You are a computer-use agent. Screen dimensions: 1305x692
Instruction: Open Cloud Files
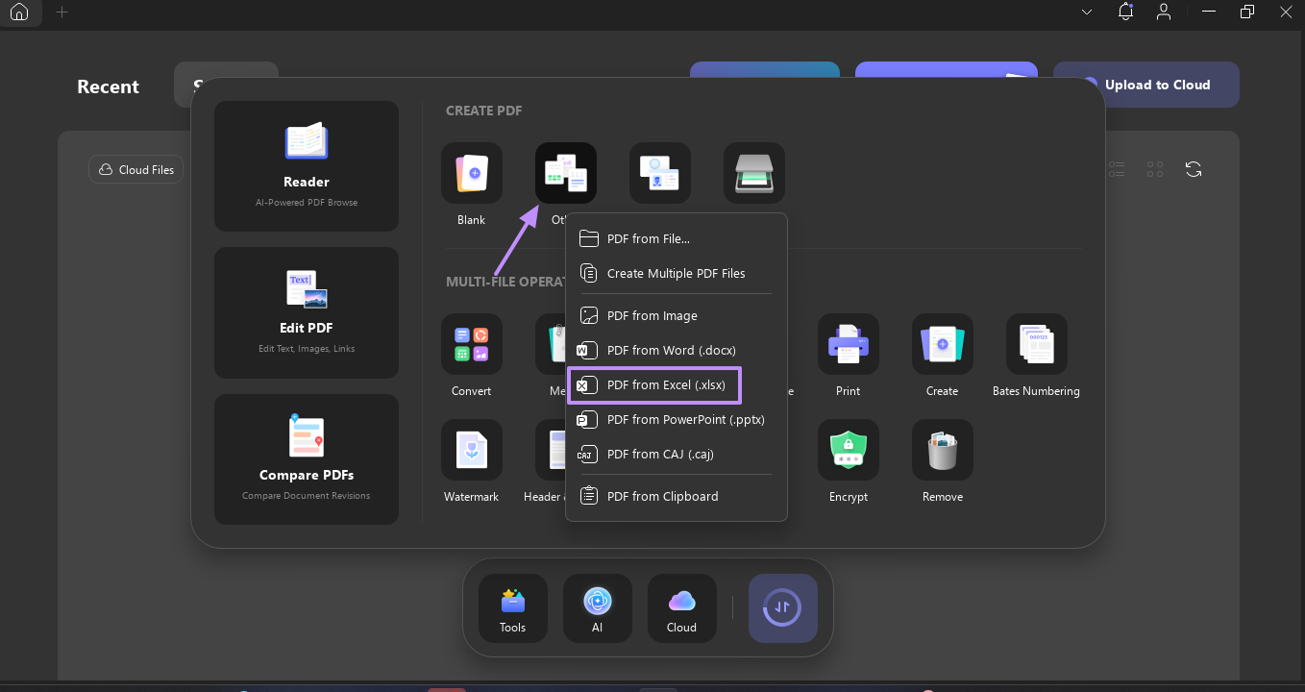coord(135,168)
